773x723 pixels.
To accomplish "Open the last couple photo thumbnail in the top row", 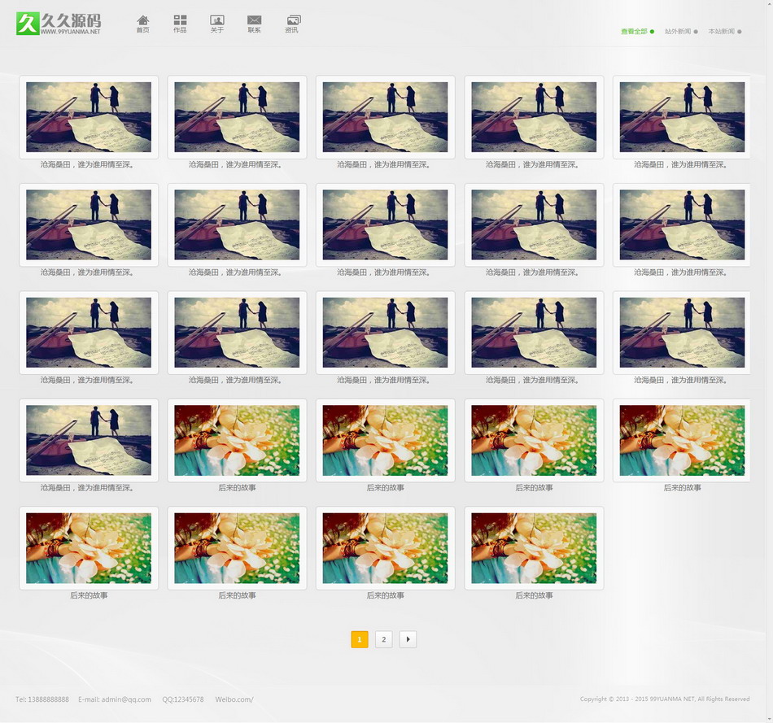I will (x=682, y=117).
